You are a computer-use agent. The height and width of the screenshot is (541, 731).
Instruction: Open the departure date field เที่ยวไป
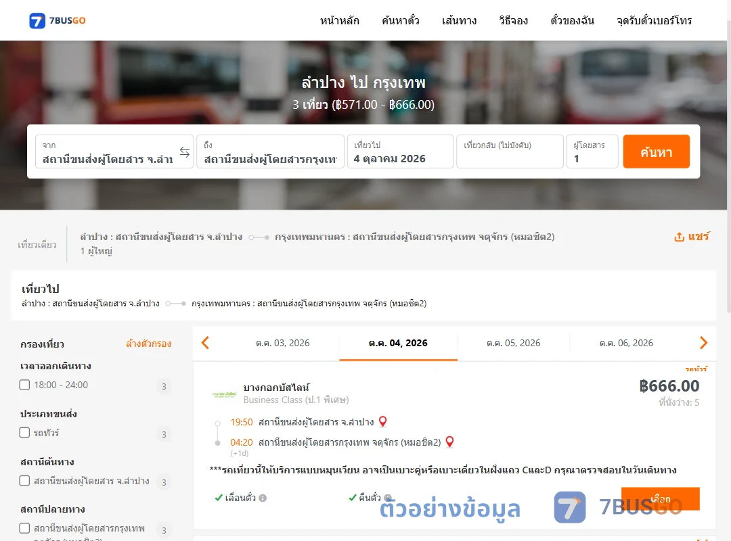[400, 151]
